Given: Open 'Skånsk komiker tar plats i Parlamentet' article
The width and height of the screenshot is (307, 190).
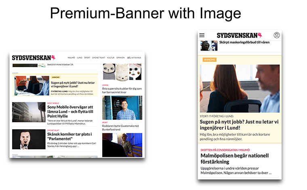Looking at the screenshot, I should click(69, 136).
